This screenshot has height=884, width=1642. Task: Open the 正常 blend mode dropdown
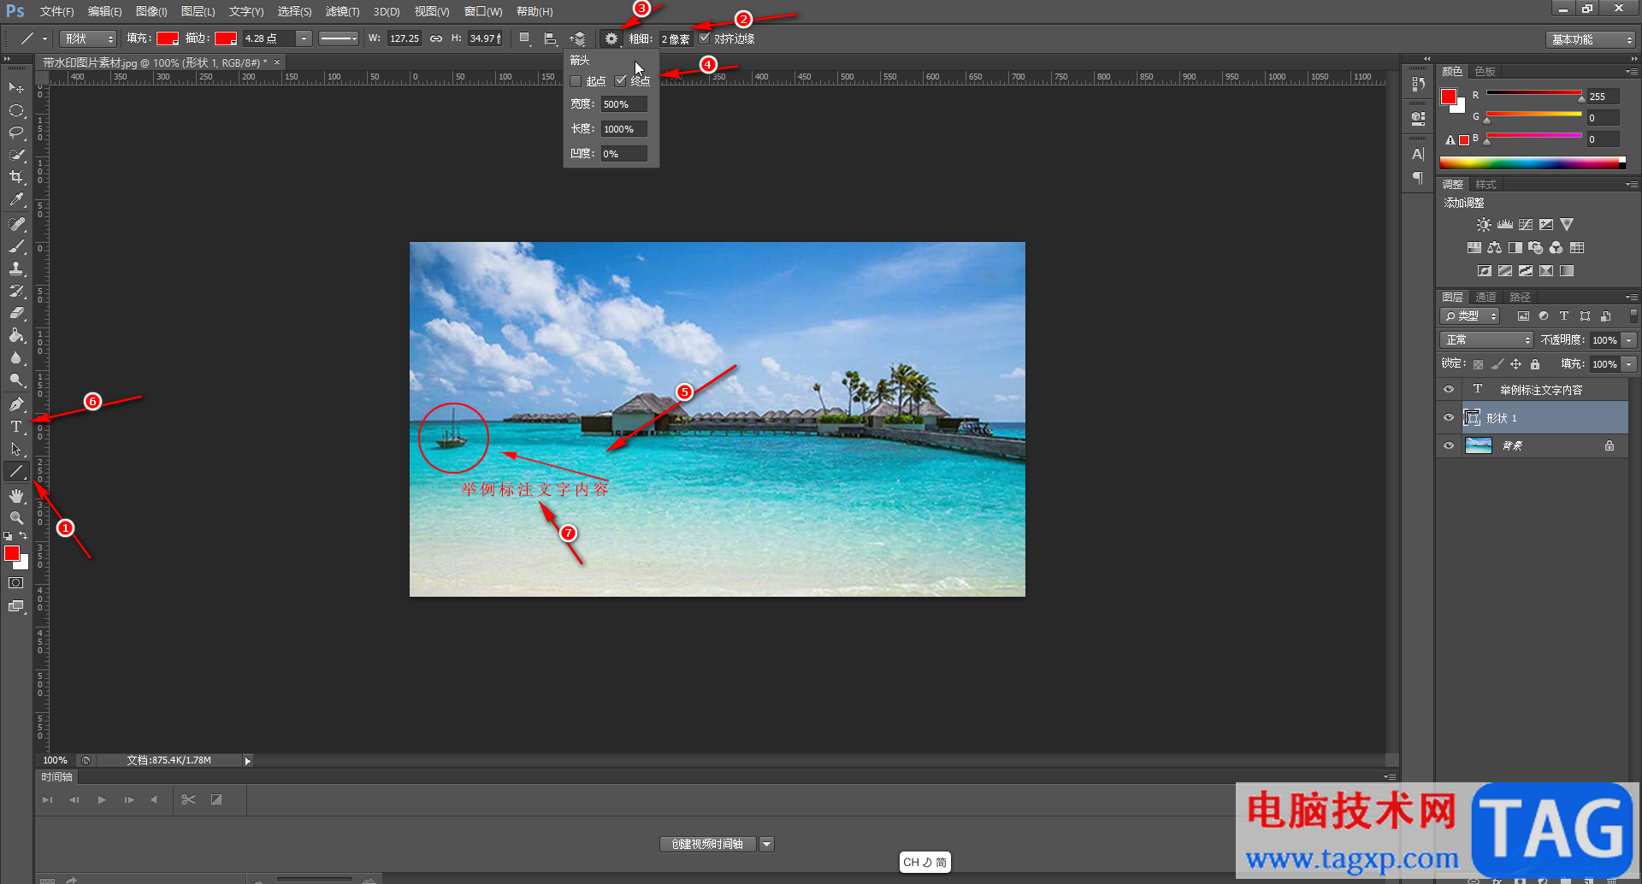pyautogui.click(x=1487, y=339)
